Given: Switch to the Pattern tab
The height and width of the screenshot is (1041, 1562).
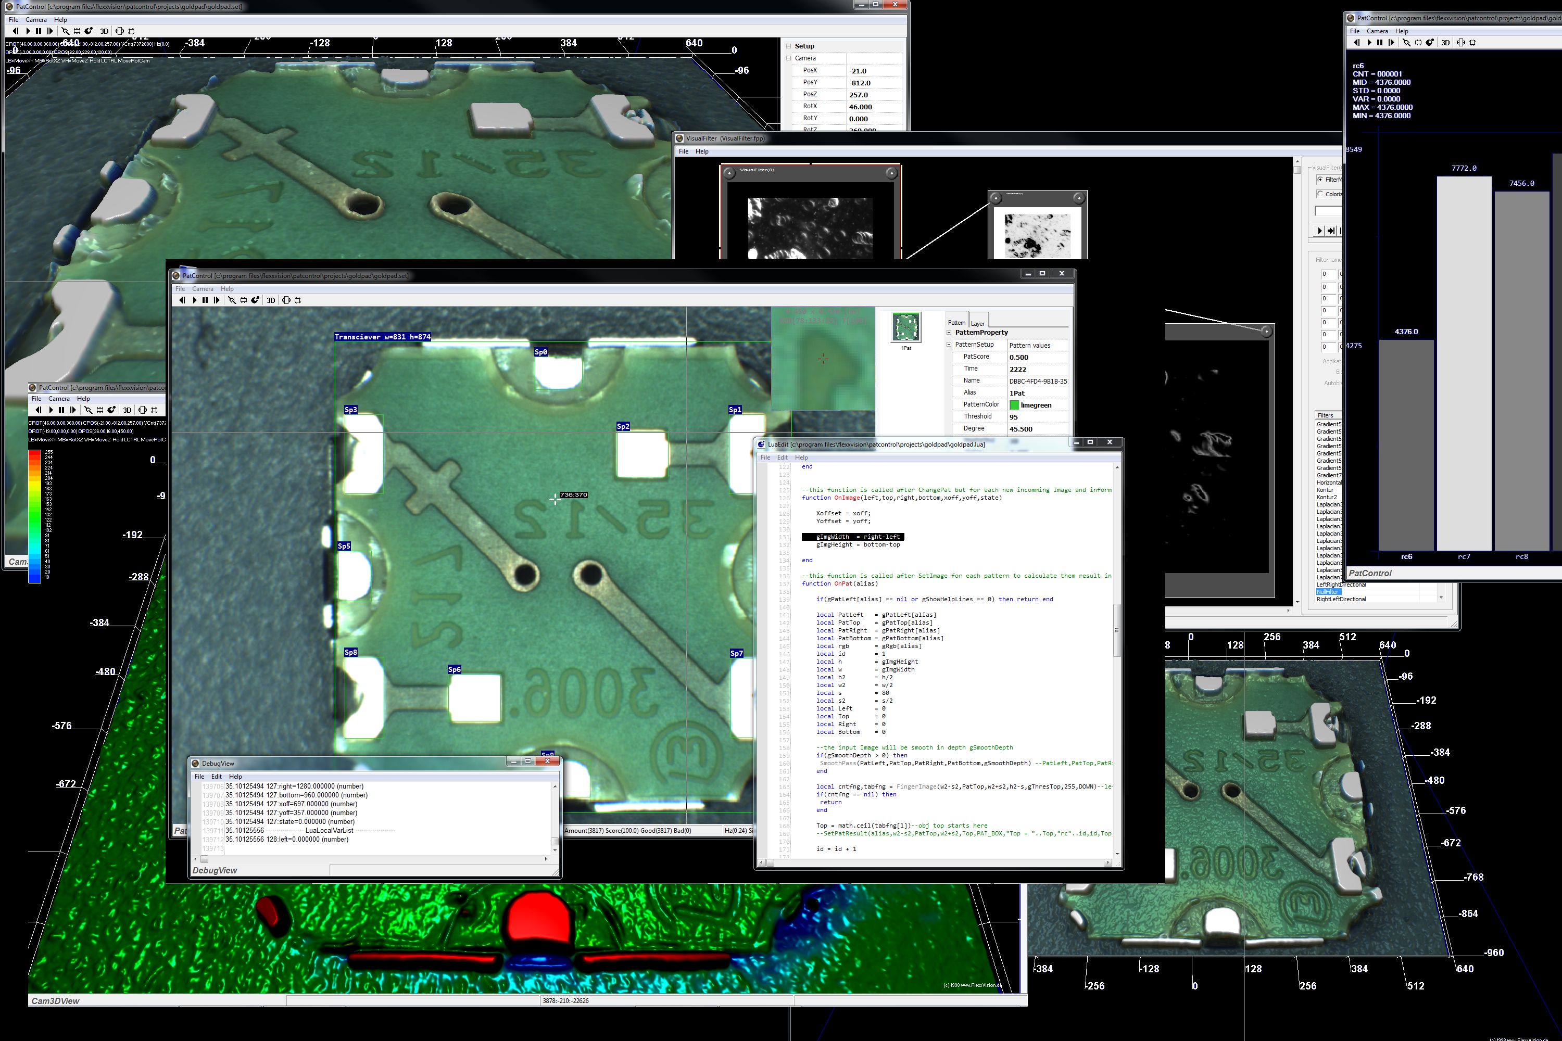Looking at the screenshot, I should (957, 322).
